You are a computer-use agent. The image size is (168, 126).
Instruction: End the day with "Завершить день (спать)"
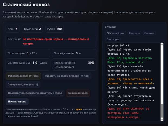point(23,84)
